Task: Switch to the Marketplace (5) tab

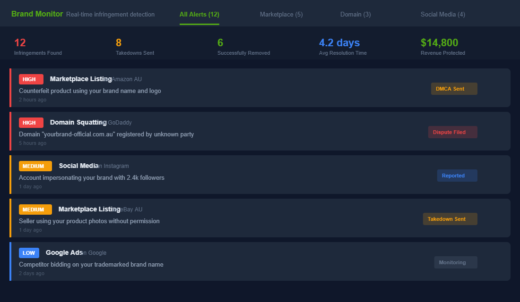Action: tap(281, 14)
